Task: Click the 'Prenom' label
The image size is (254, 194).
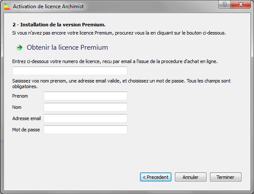Action: point(20,96)
